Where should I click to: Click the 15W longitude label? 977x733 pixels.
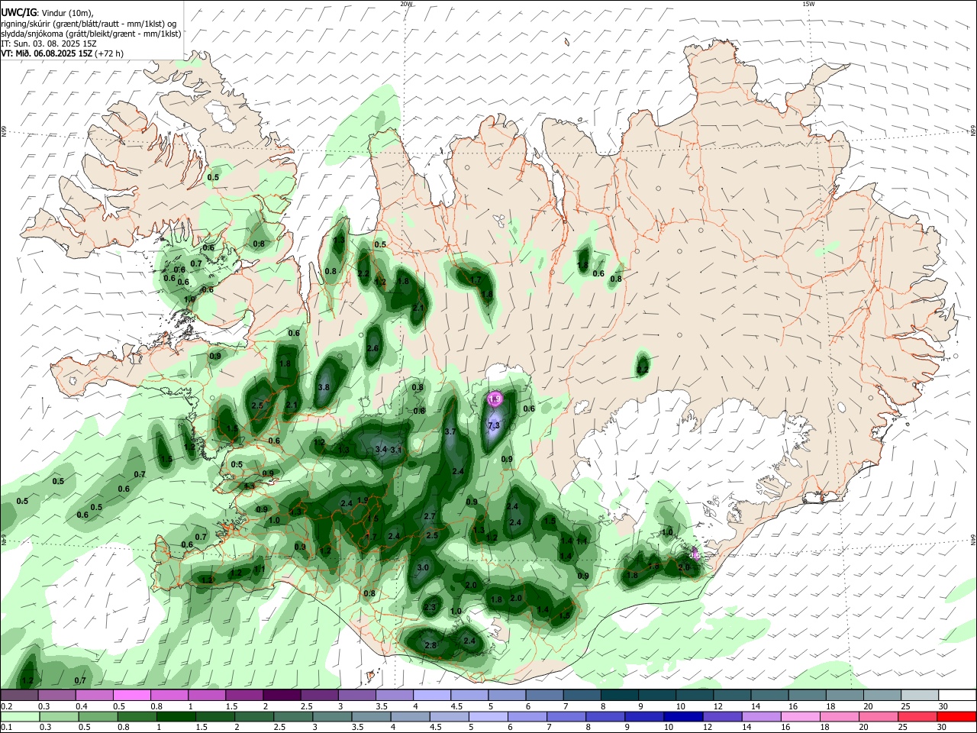tap(808, 4)
